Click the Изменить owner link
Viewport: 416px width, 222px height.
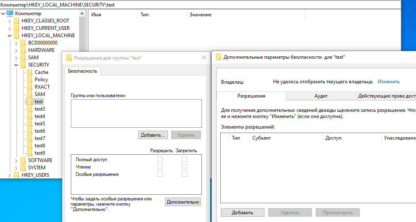388,82
